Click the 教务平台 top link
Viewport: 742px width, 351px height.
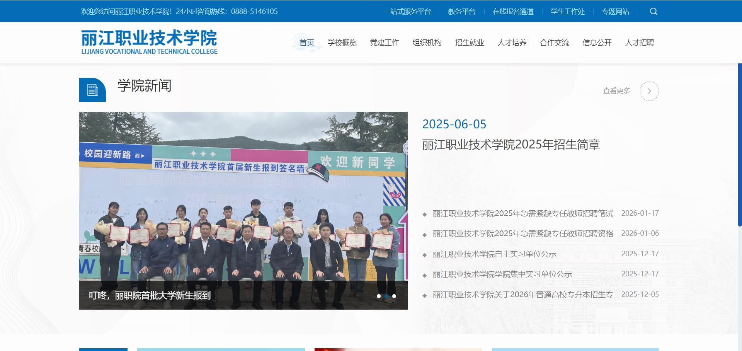[462, 11]
